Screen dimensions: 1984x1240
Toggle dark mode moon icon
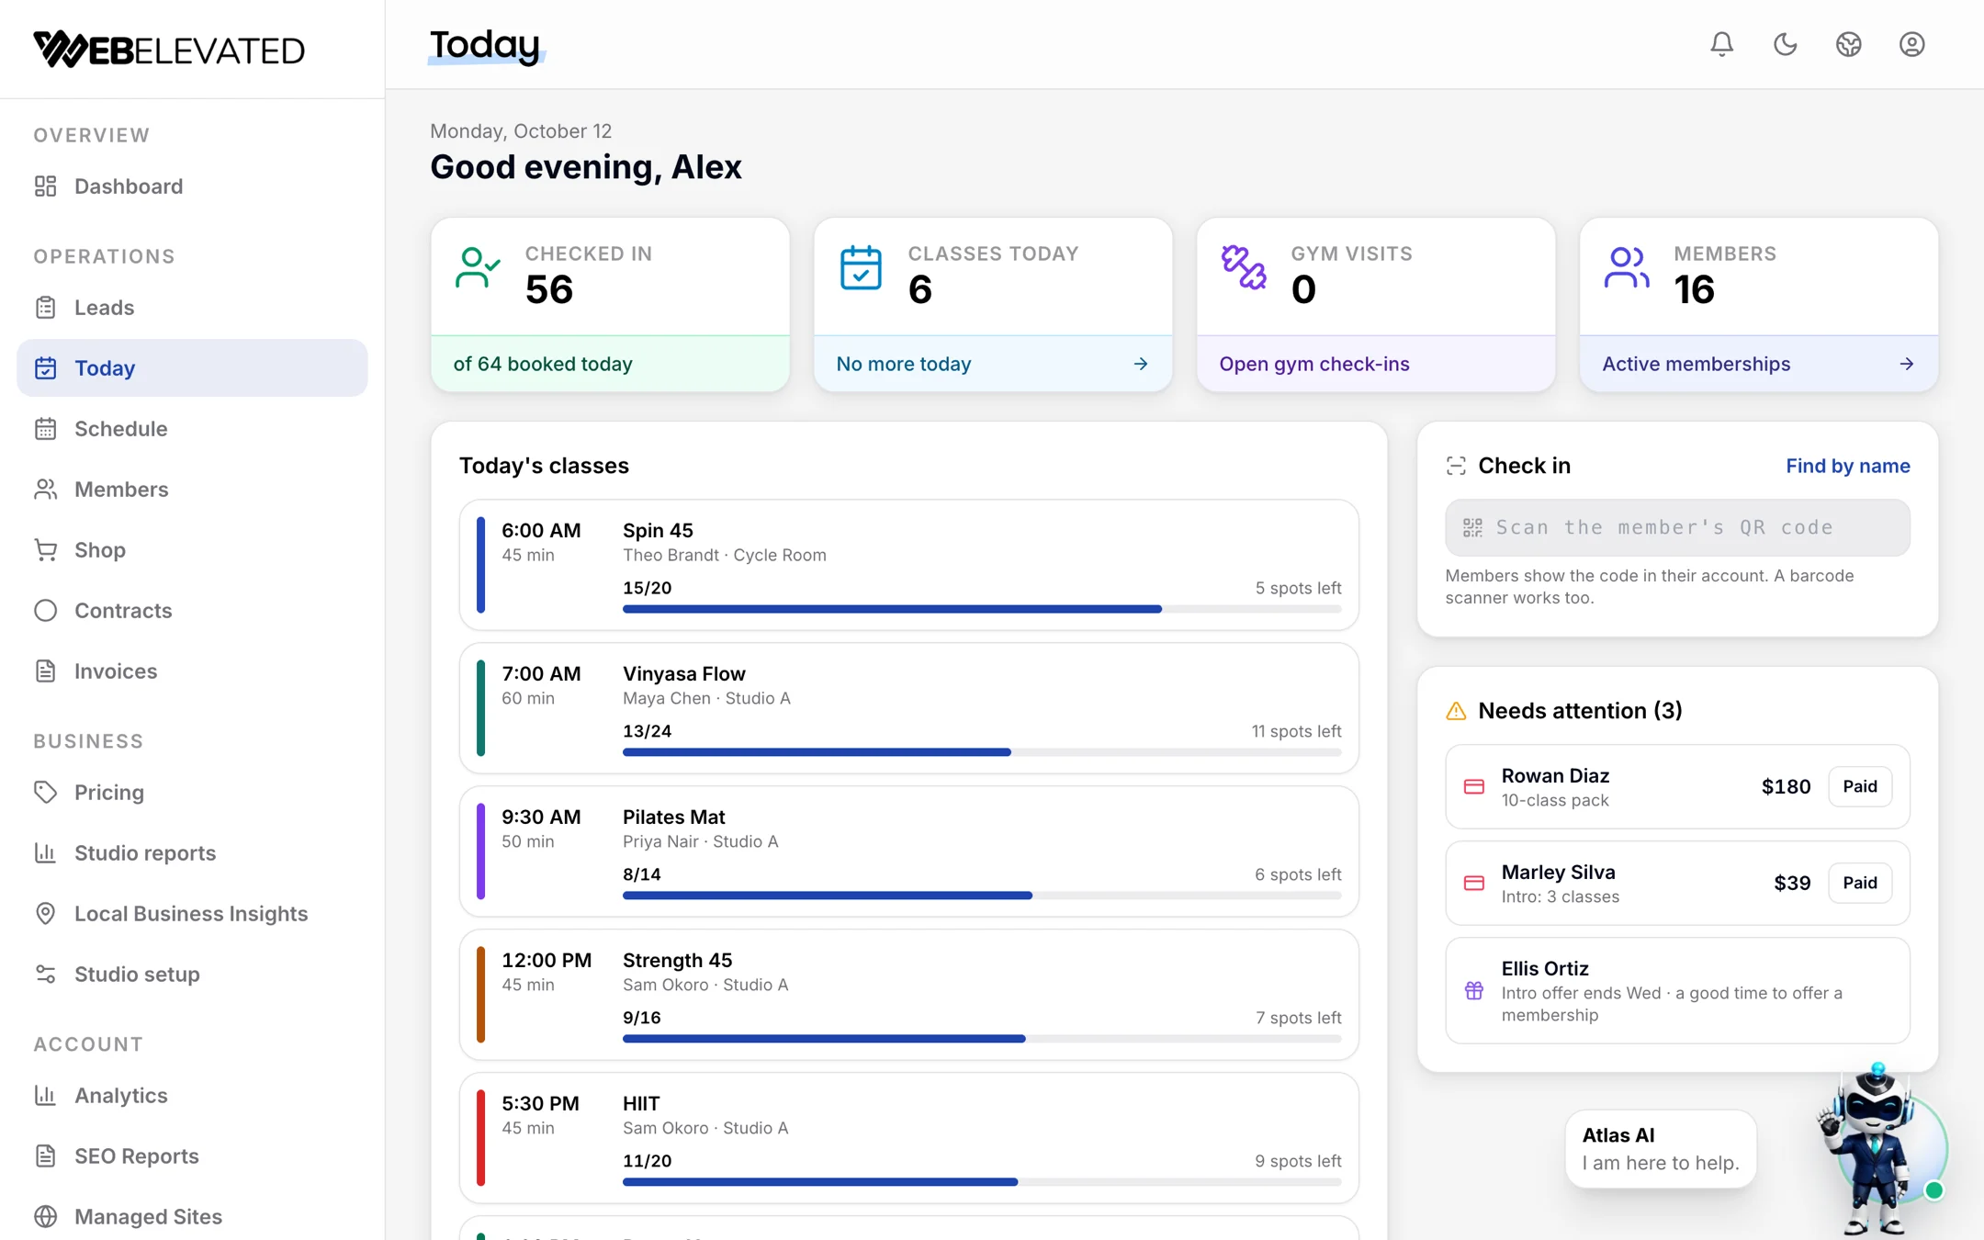click(x=1785, y=44)
